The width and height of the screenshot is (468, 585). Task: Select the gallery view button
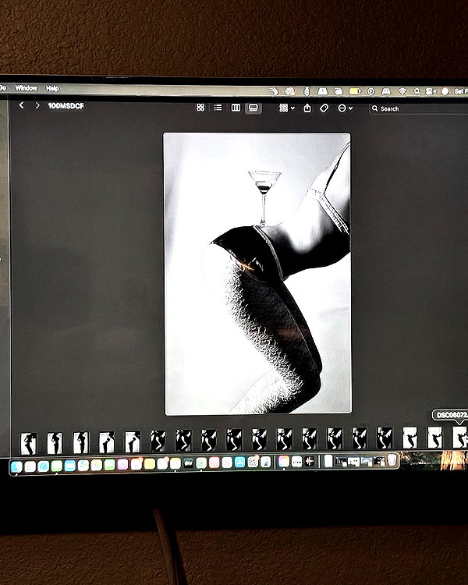(x=253, y=108)
